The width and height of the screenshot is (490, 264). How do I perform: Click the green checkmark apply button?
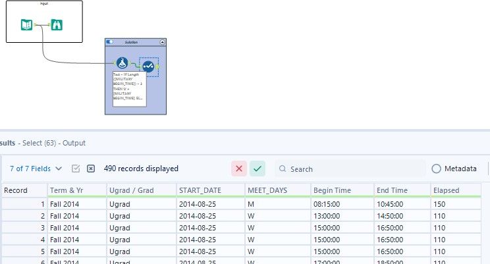click(258, 169)
